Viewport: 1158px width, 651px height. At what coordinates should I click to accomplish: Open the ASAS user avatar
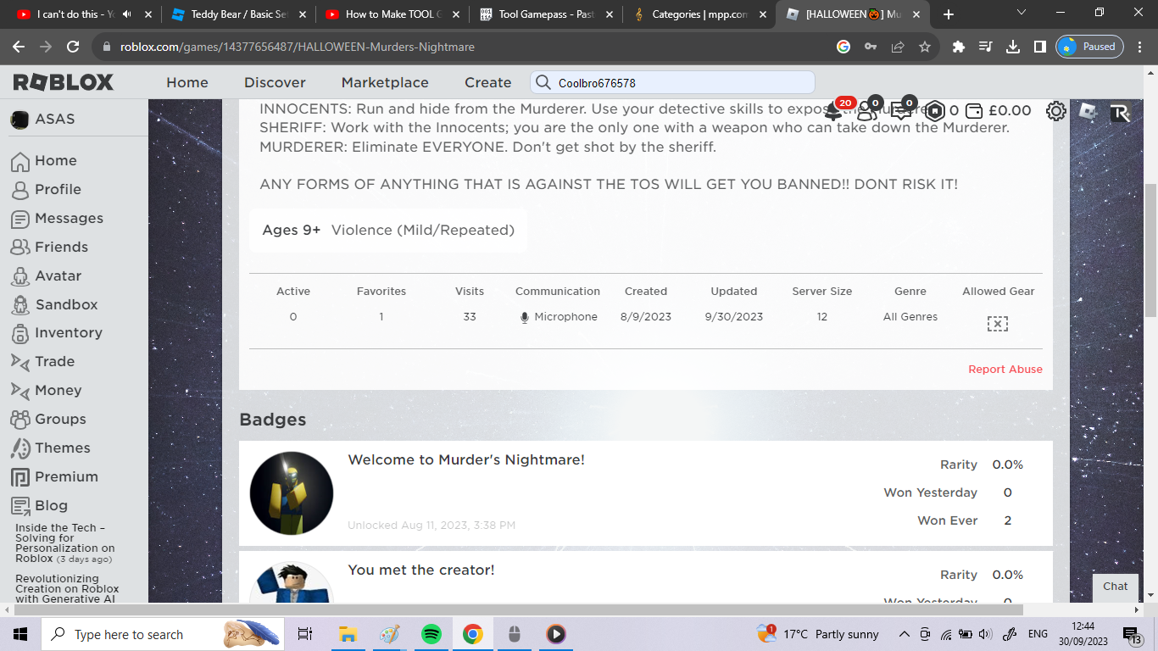[x=19, y=120]
